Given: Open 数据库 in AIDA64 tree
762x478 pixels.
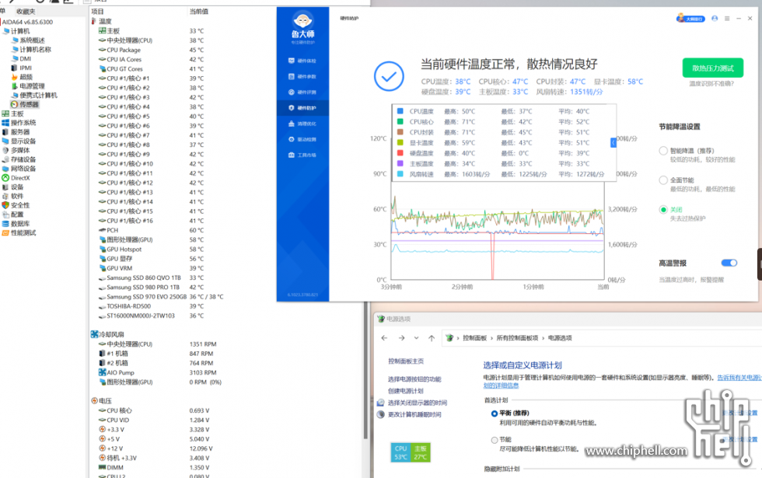Looking at the screenshot, I should (16, 224).
